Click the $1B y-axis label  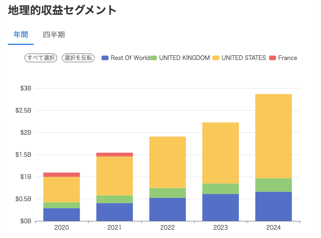(26, 177)
